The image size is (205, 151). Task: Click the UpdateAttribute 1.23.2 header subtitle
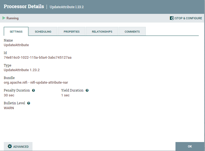tap(67, 7)
